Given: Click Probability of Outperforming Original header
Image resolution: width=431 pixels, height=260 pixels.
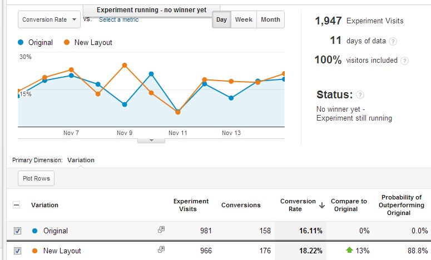Looking at the screenshot, I should pos(402,205).
